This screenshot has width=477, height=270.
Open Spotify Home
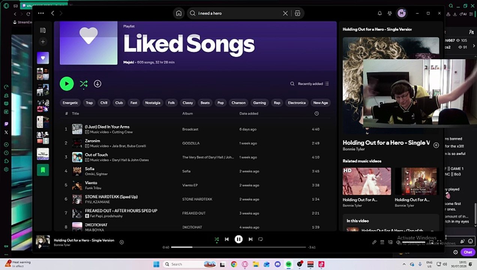tap(179, 13)
